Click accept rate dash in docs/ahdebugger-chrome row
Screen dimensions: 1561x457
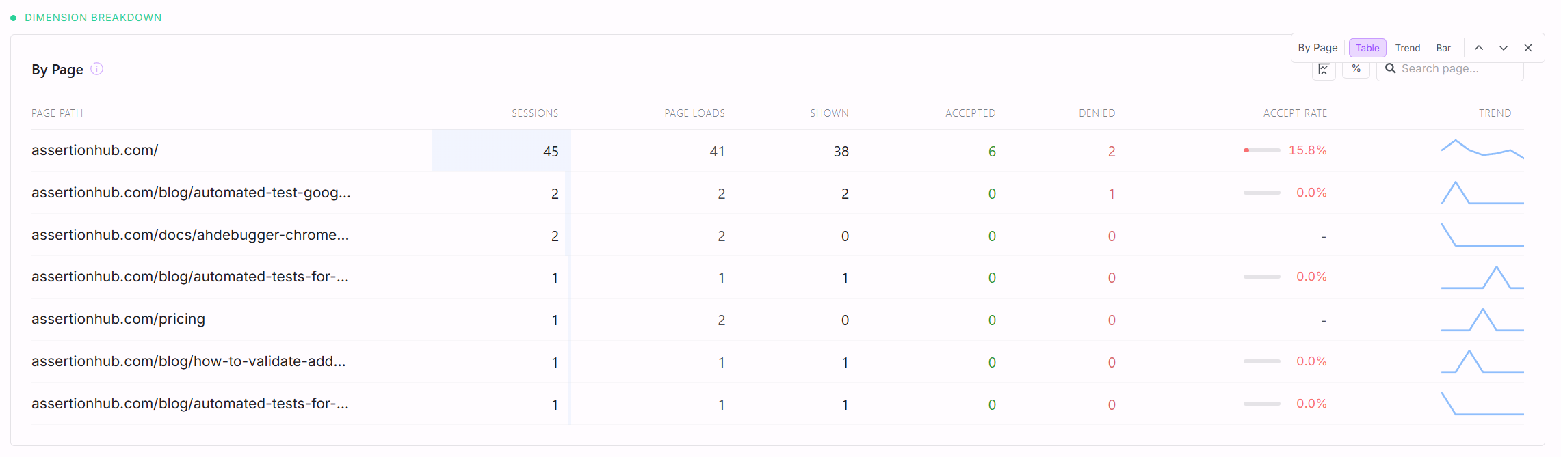click(x=1324, y=237)
